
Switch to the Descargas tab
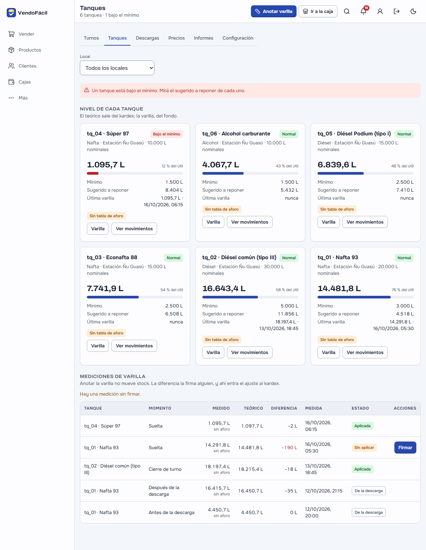coord(147,38)
